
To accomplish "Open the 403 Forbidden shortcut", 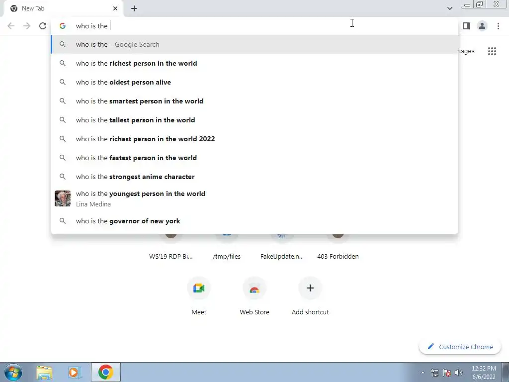I will [338, 247].
